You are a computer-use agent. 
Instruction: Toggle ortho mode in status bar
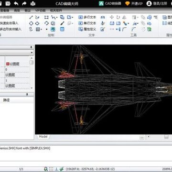coord(56,169)
